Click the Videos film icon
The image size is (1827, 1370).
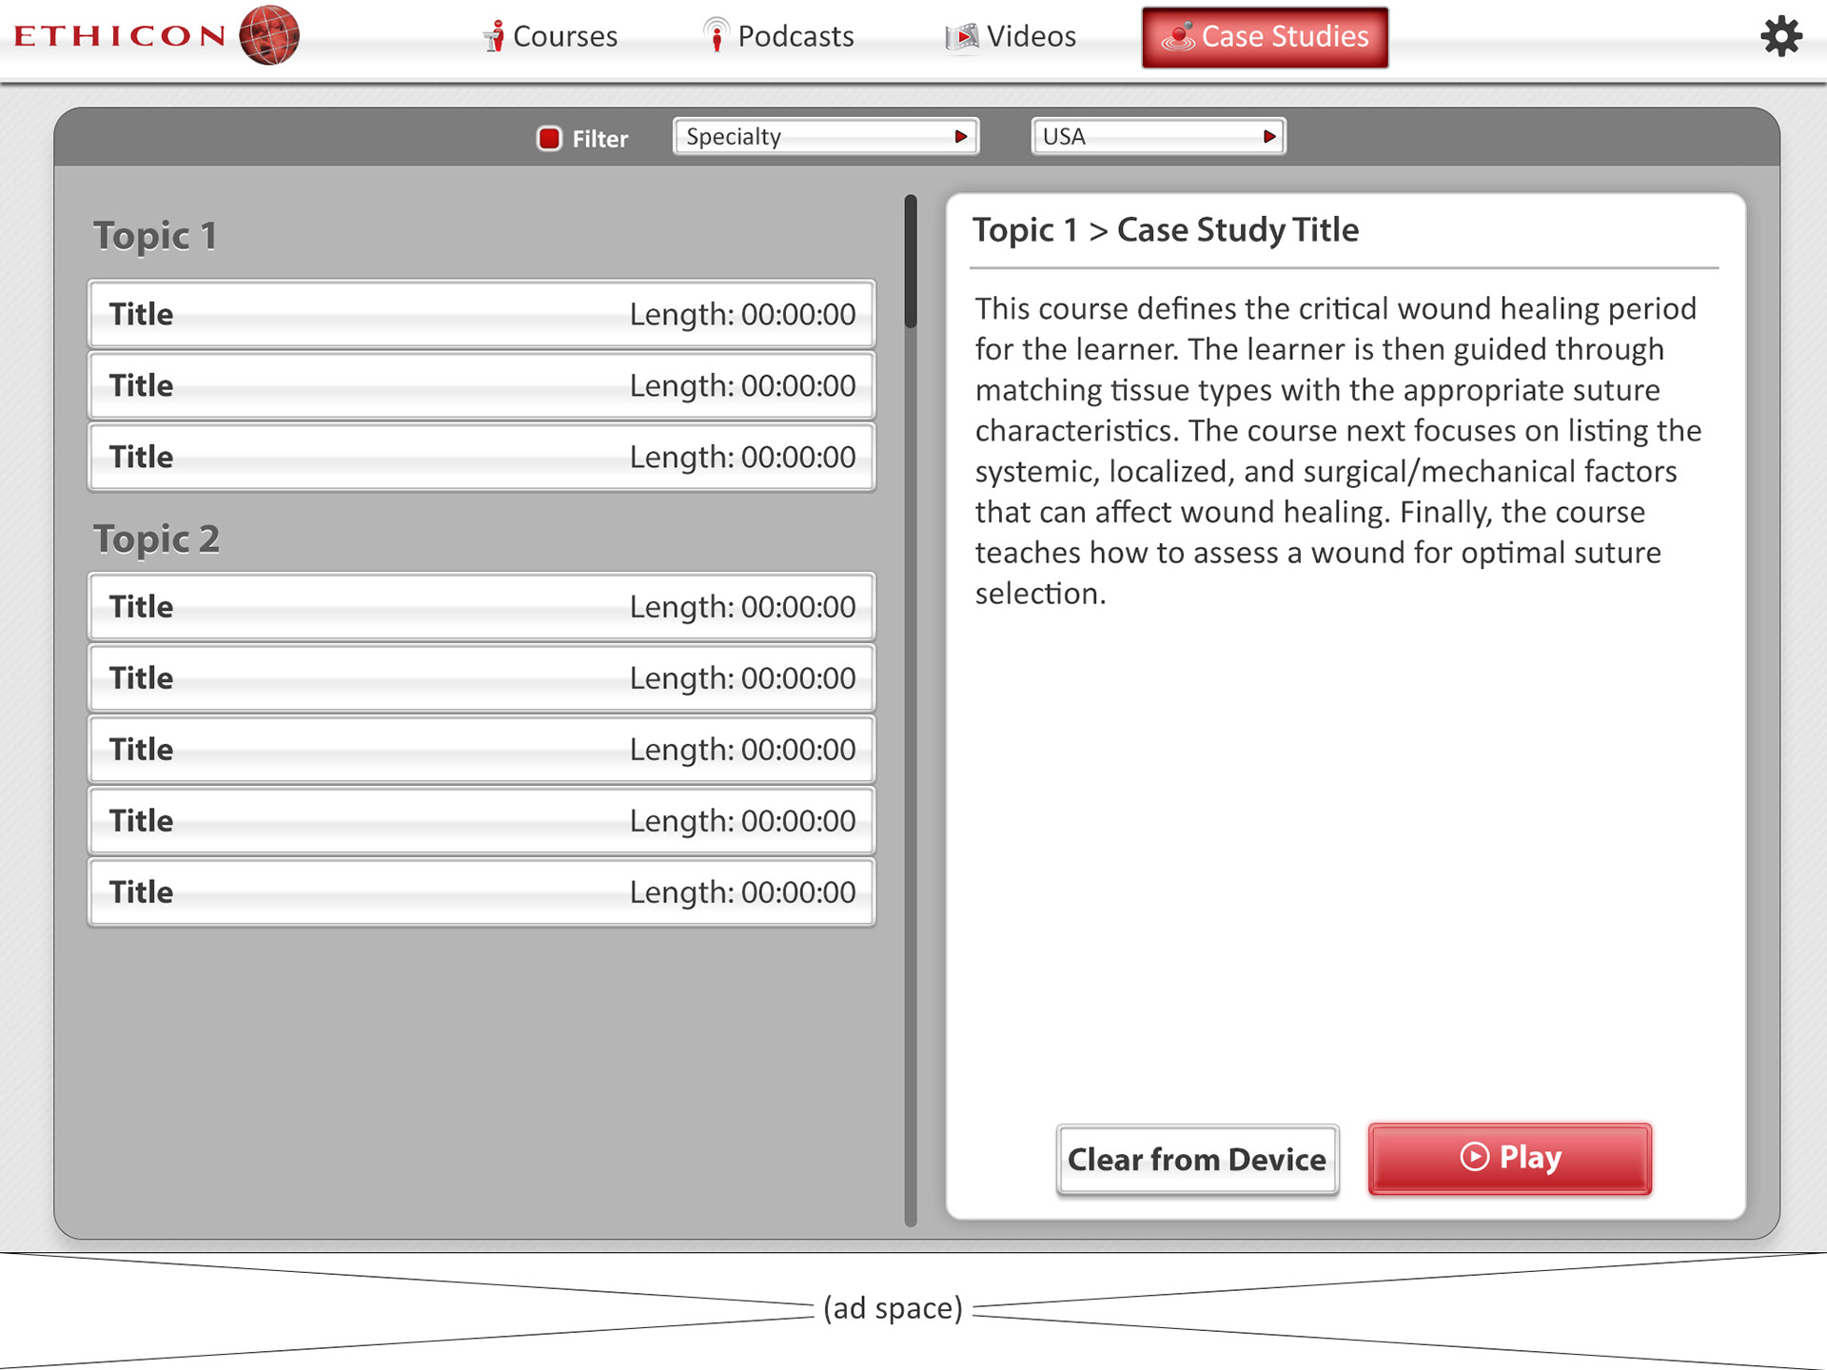[962, 36]
